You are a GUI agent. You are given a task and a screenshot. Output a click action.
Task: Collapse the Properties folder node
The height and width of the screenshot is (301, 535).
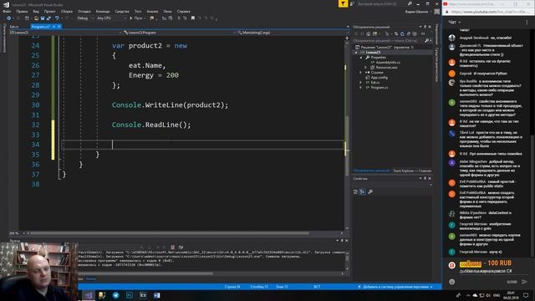pos(361,58)
